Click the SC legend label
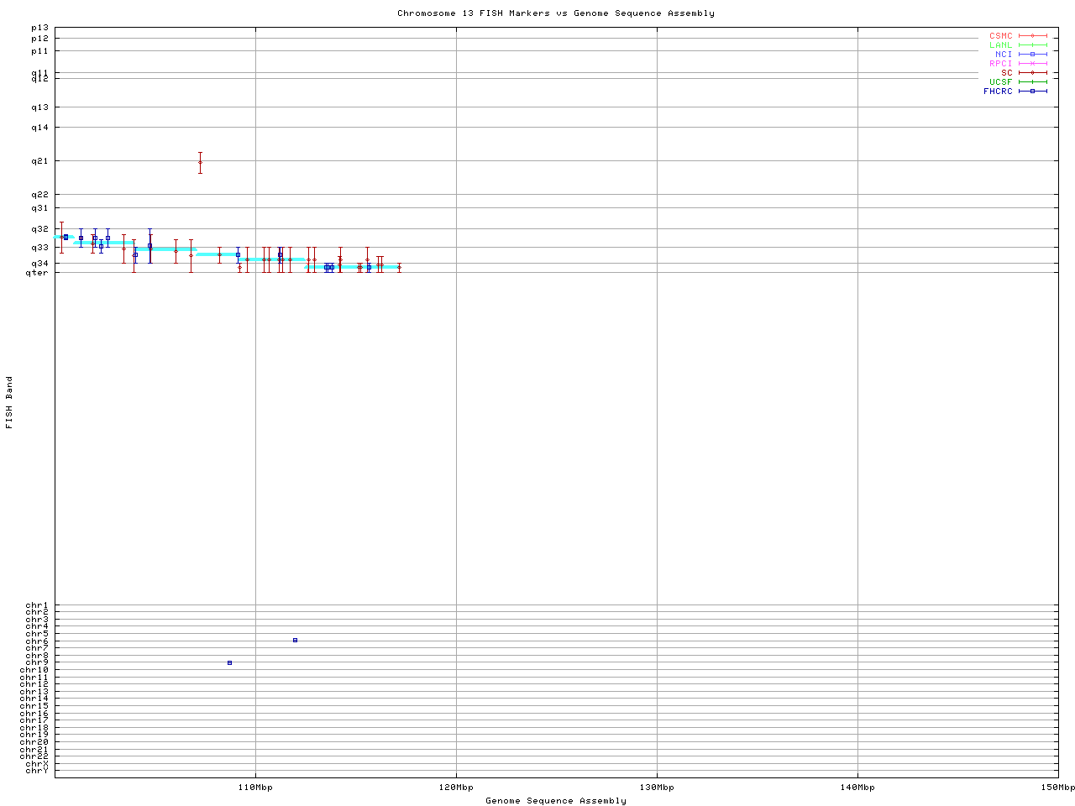Screen dimensions: 1075x806 click(x=1006, y=72)
